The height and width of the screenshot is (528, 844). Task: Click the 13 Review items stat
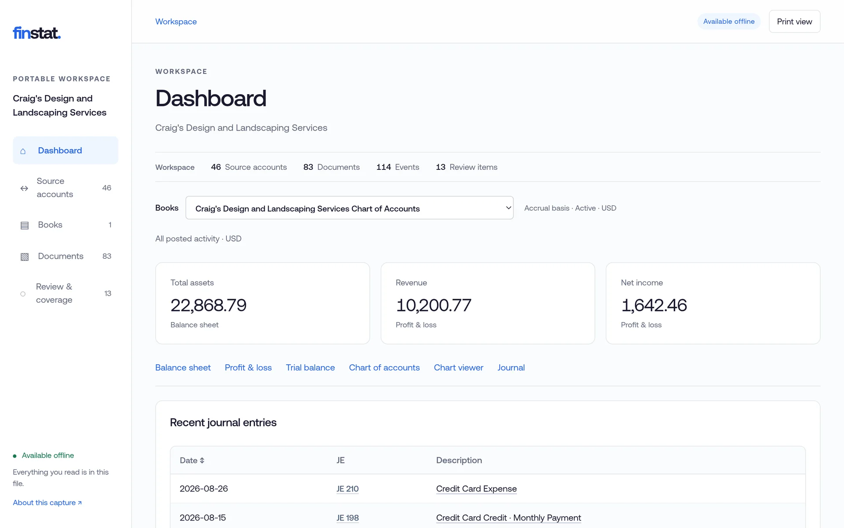click(467, 167)
